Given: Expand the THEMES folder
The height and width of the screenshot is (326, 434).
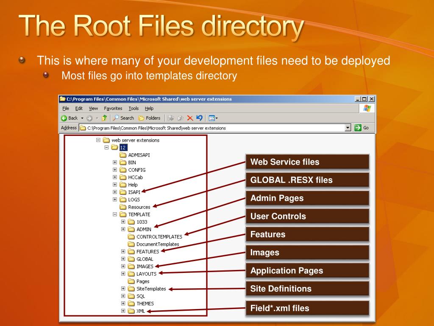Looking at the screenshot, I should pyautogui.click(x=123, y=304).
